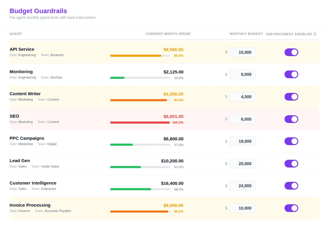
Task: Click the 100.0% usage label
Action: 178,122
